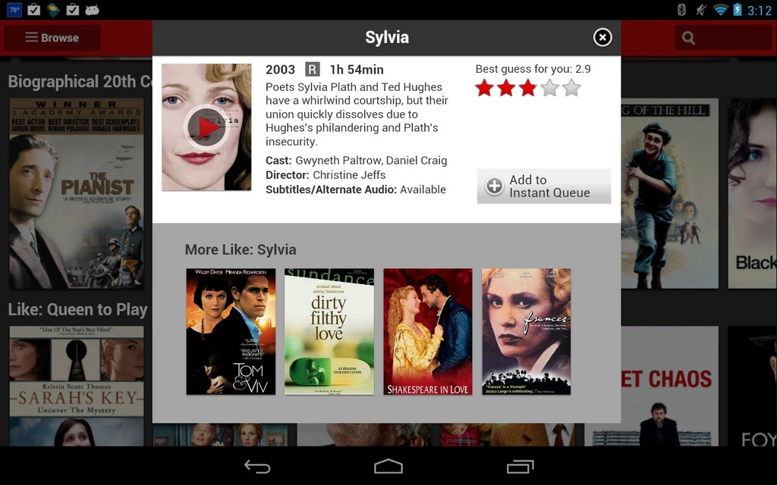Click the 'Best guess for you: 2.9' text
Viewport: 777px width, 485px height.
[533, 69]
